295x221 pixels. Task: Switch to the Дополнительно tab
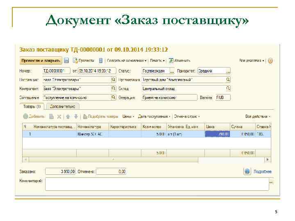pos(63,106)
